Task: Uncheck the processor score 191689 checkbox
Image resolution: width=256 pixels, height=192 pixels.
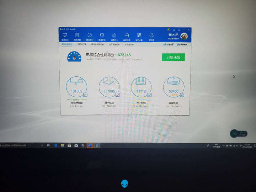Action: tap(85, 95)
